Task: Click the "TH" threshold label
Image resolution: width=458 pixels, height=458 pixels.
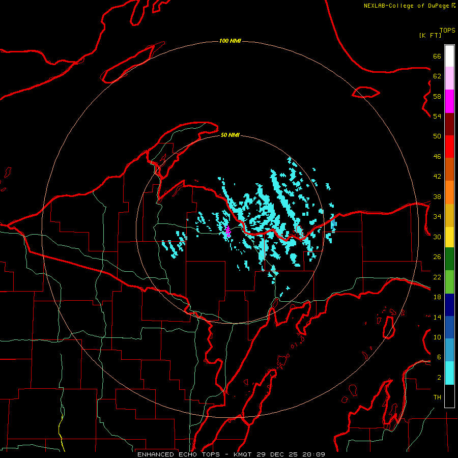Action: pos(437,397)
